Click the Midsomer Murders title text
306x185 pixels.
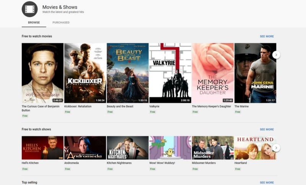tap(204, 163)
